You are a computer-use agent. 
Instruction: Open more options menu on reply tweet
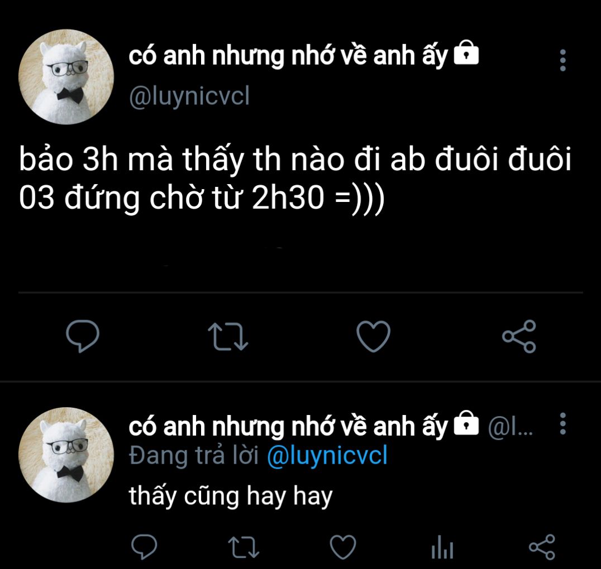tap(562, 423)
